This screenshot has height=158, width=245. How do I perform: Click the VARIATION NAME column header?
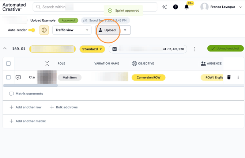[x=106, y=63]
